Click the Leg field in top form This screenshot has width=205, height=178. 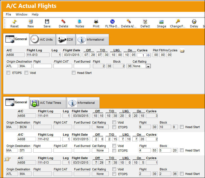click(x=56, y=55)
